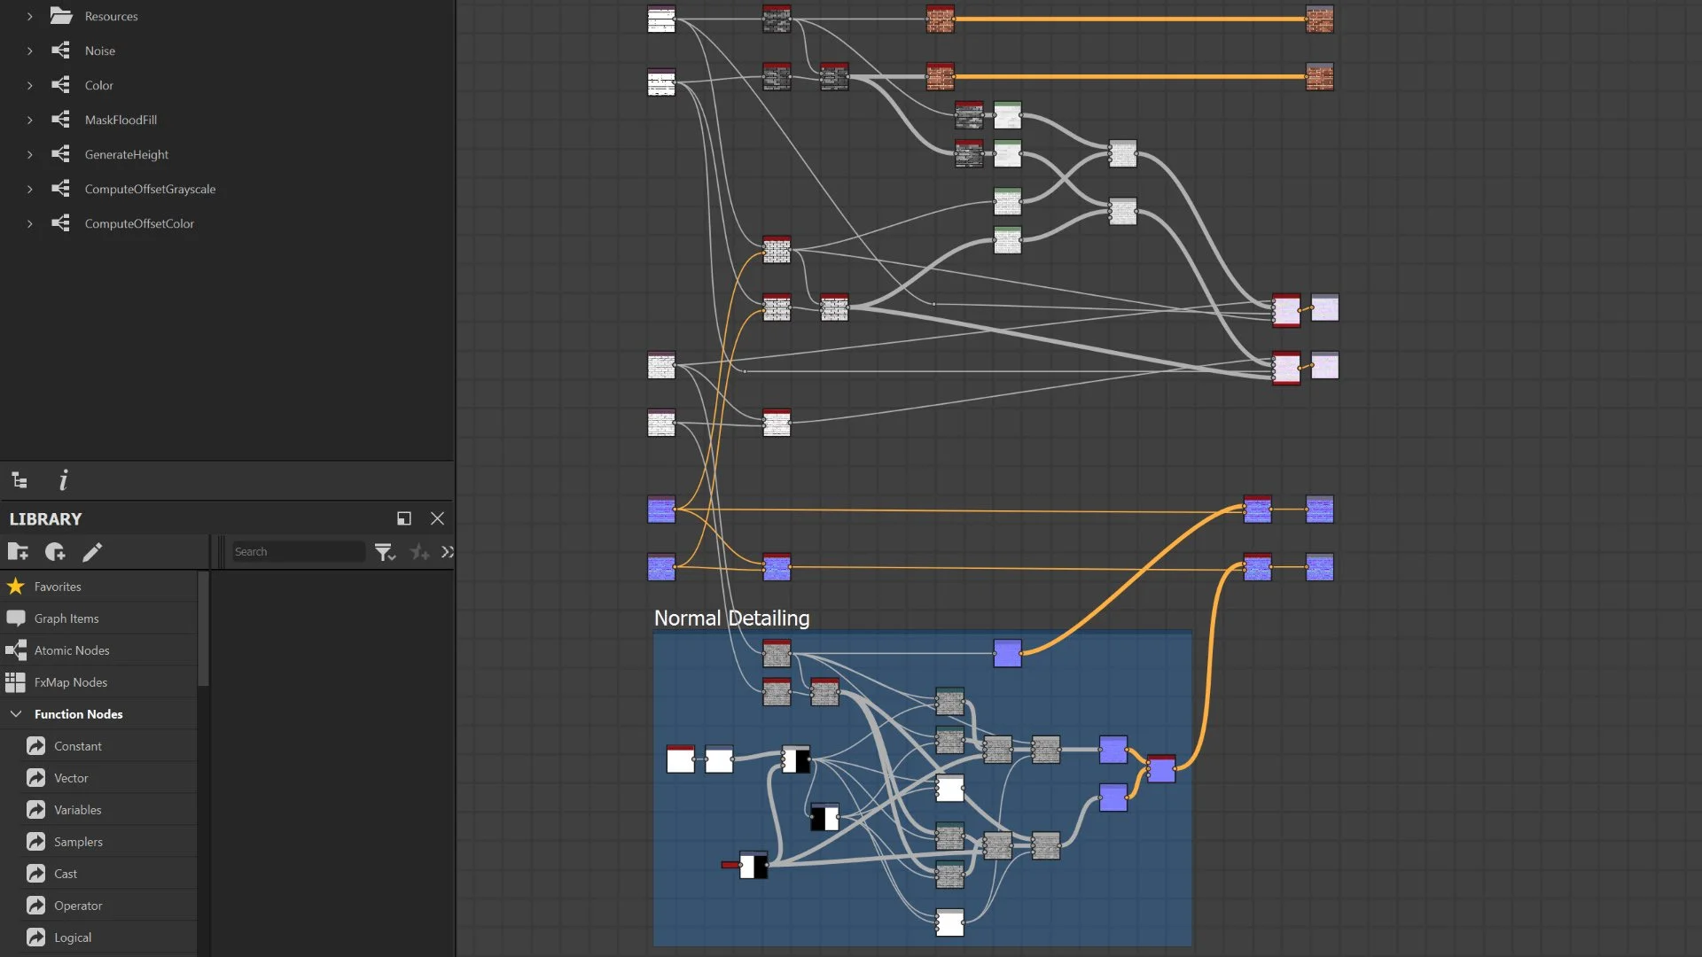The width and height of the screenshot is (1702, 957).
Task: Open the library search filter funnel
Action: [x=384, y=552]
